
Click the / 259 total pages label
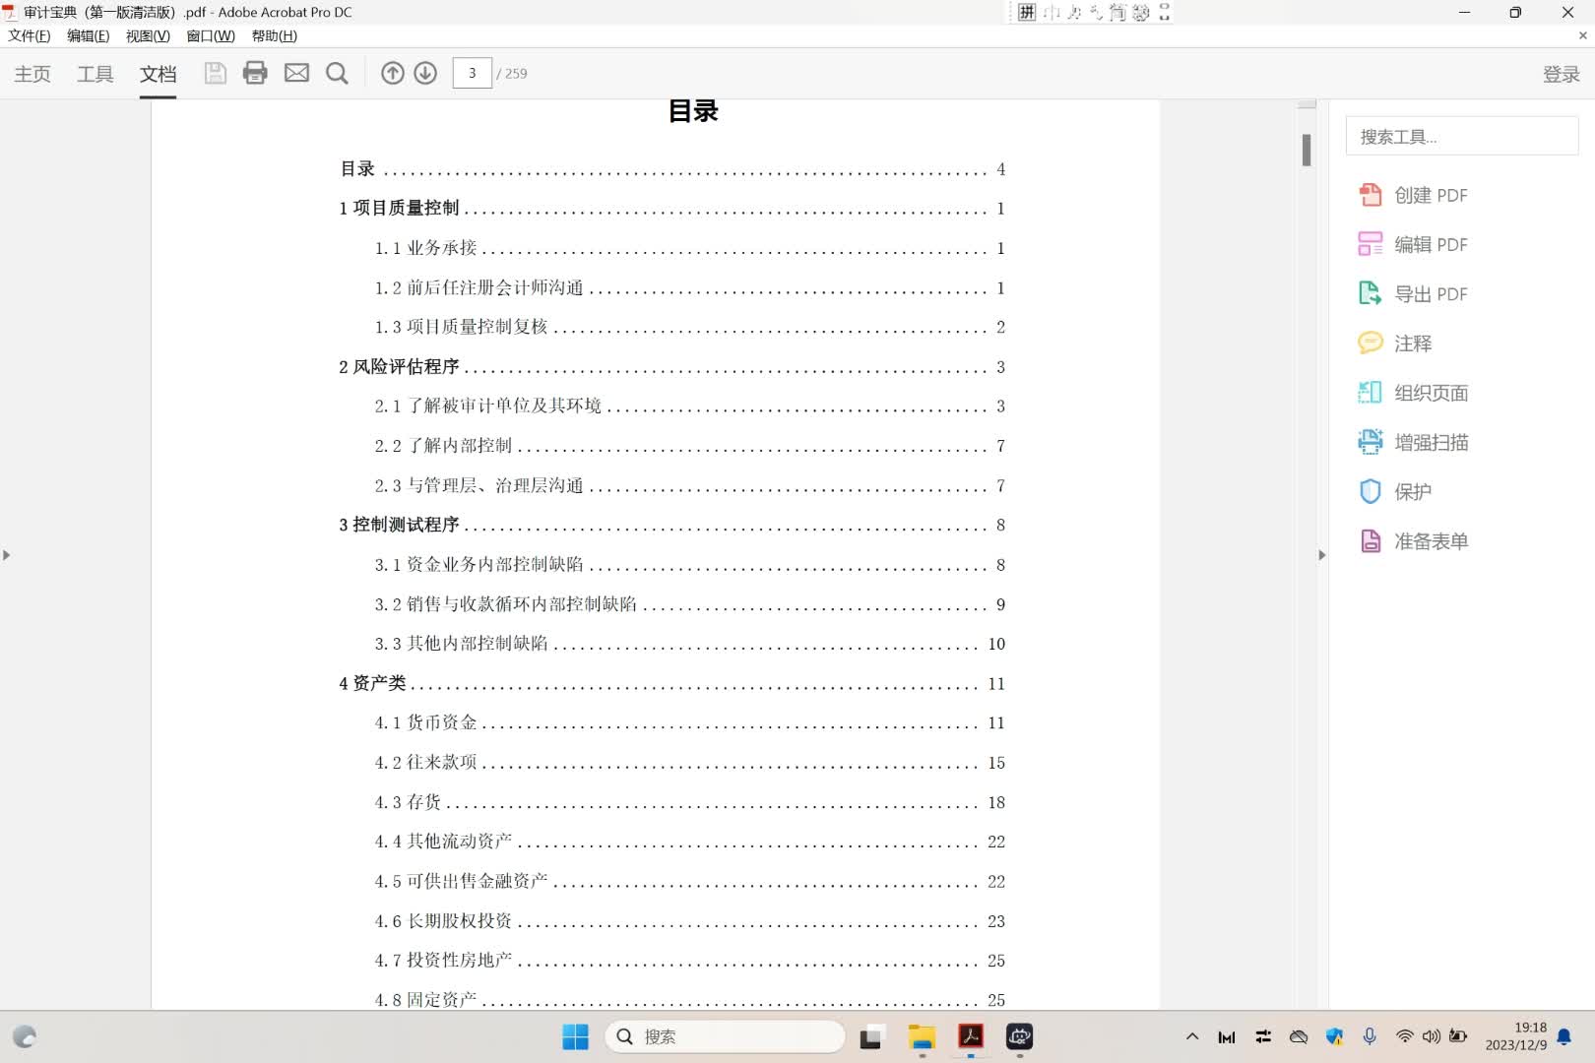tap(512, 74)
